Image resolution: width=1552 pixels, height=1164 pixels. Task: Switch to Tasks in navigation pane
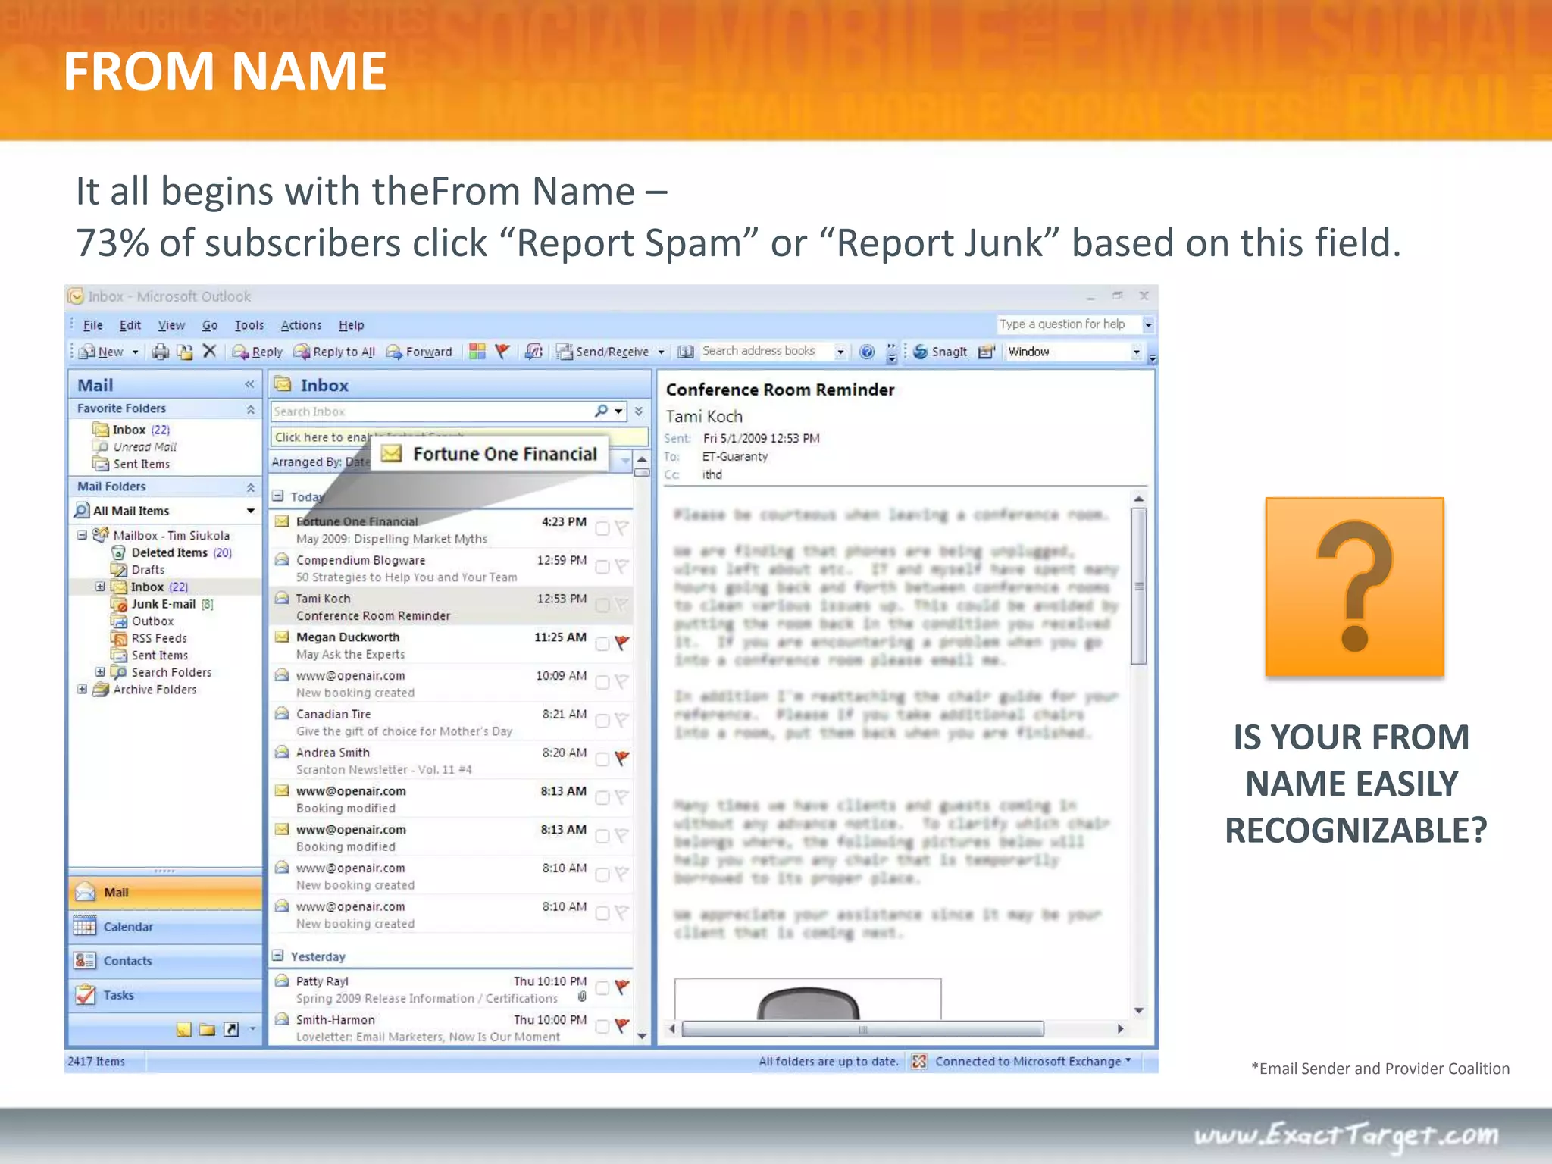[x=165, y=995]
